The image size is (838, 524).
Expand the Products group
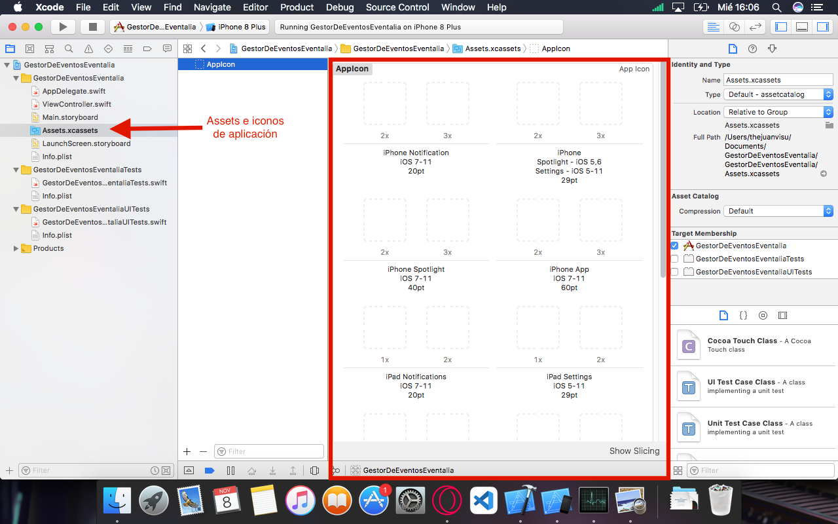(x=16, y=248)
